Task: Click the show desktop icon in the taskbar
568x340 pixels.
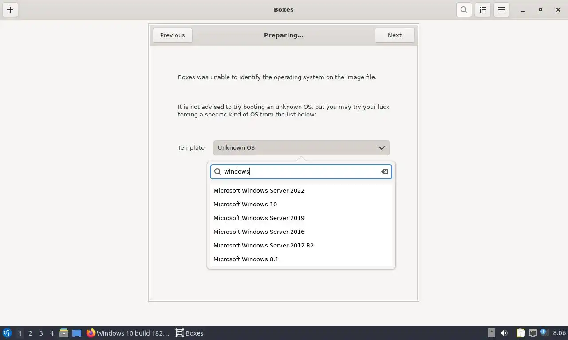Action: pos(77,333)
